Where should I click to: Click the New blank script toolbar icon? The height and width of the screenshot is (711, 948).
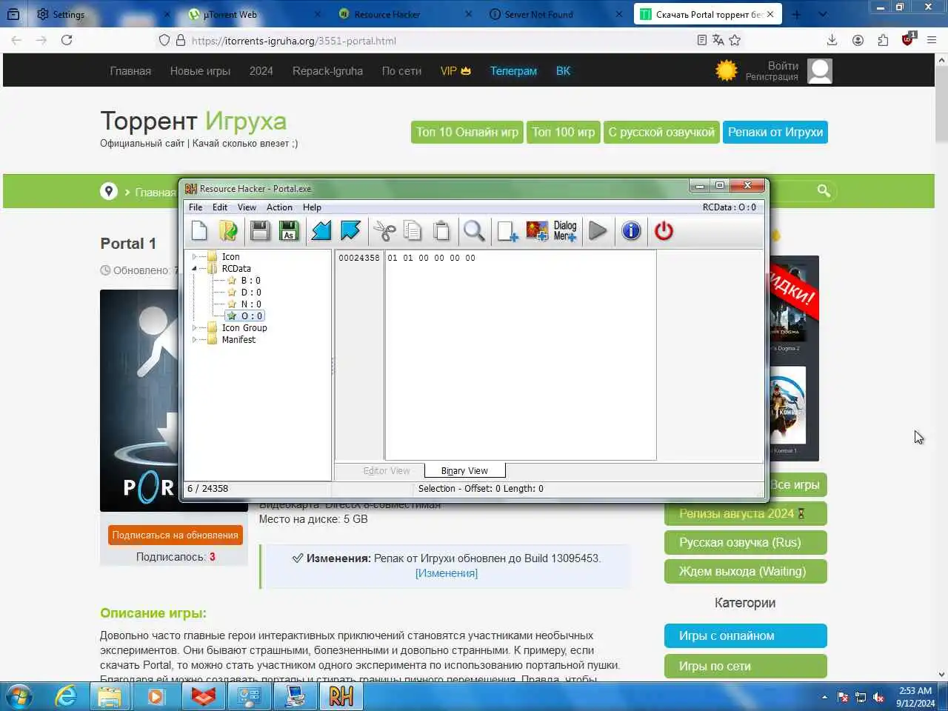199,231
